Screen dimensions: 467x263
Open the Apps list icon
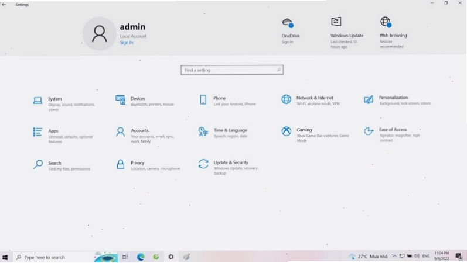pyautogui.click(x=38, y=132)
